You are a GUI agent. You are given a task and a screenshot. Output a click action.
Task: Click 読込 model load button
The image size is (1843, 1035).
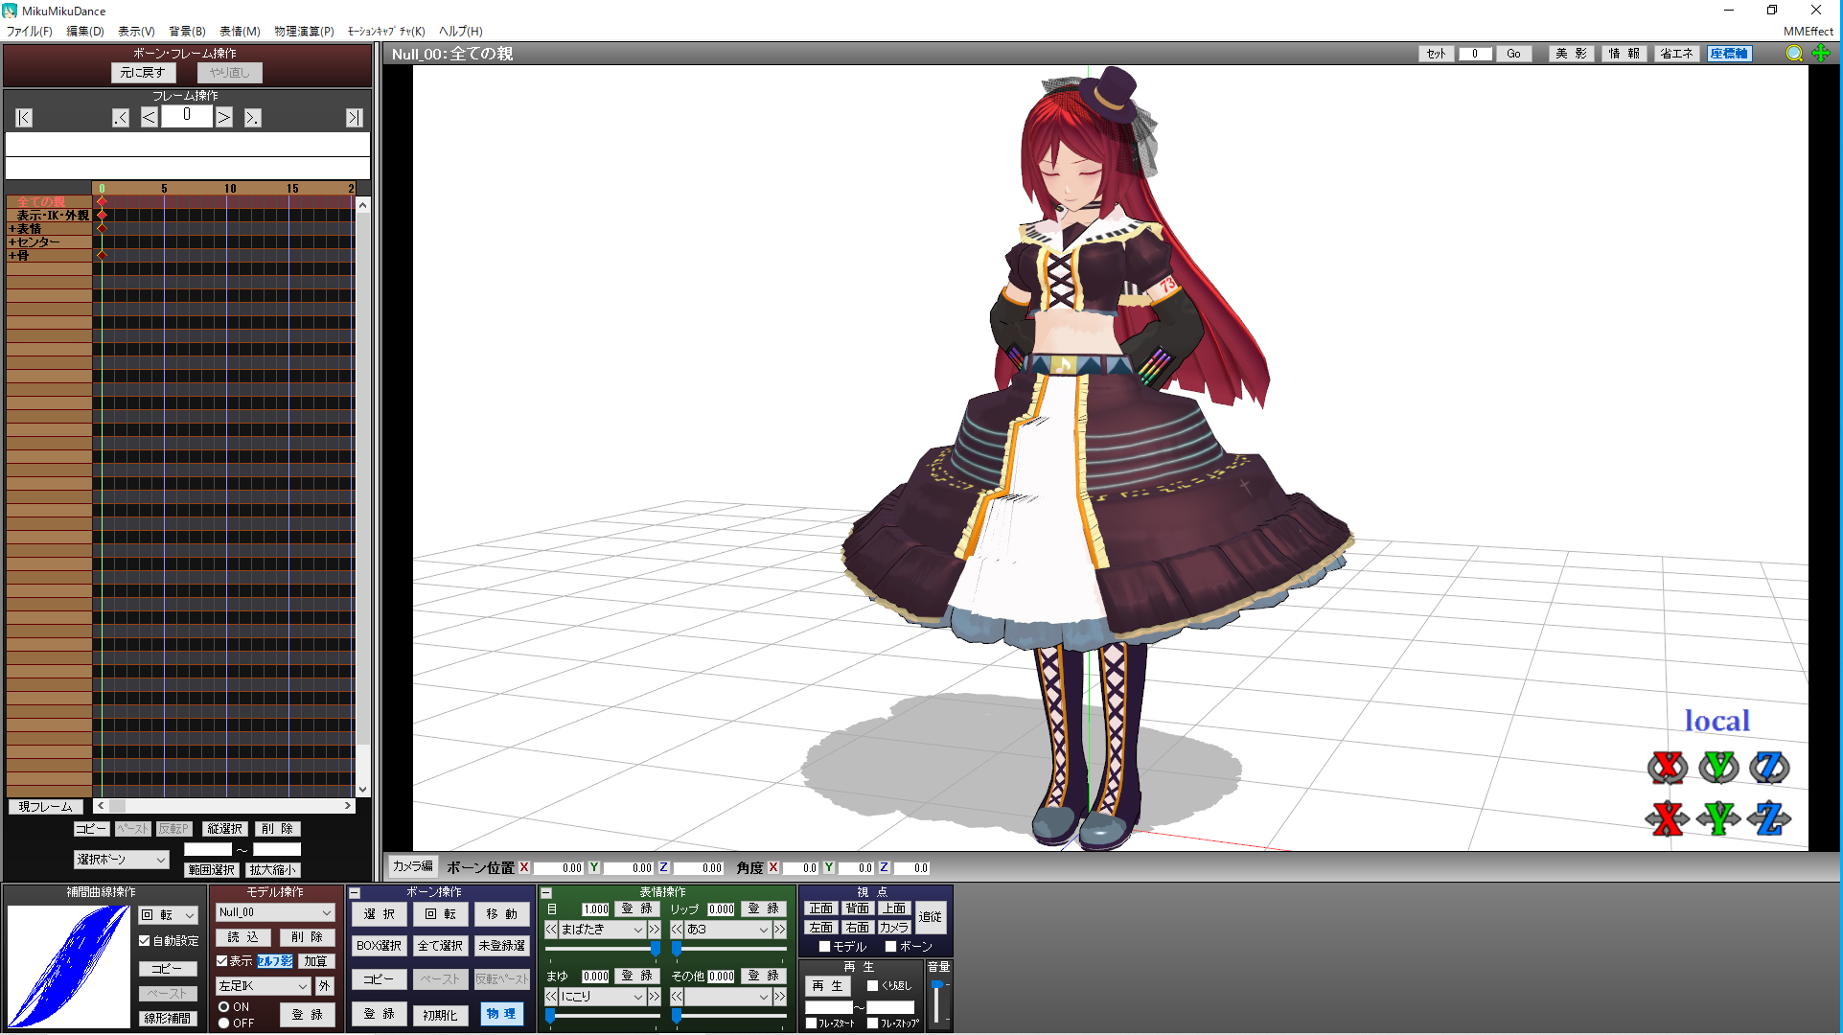(243, 937)
